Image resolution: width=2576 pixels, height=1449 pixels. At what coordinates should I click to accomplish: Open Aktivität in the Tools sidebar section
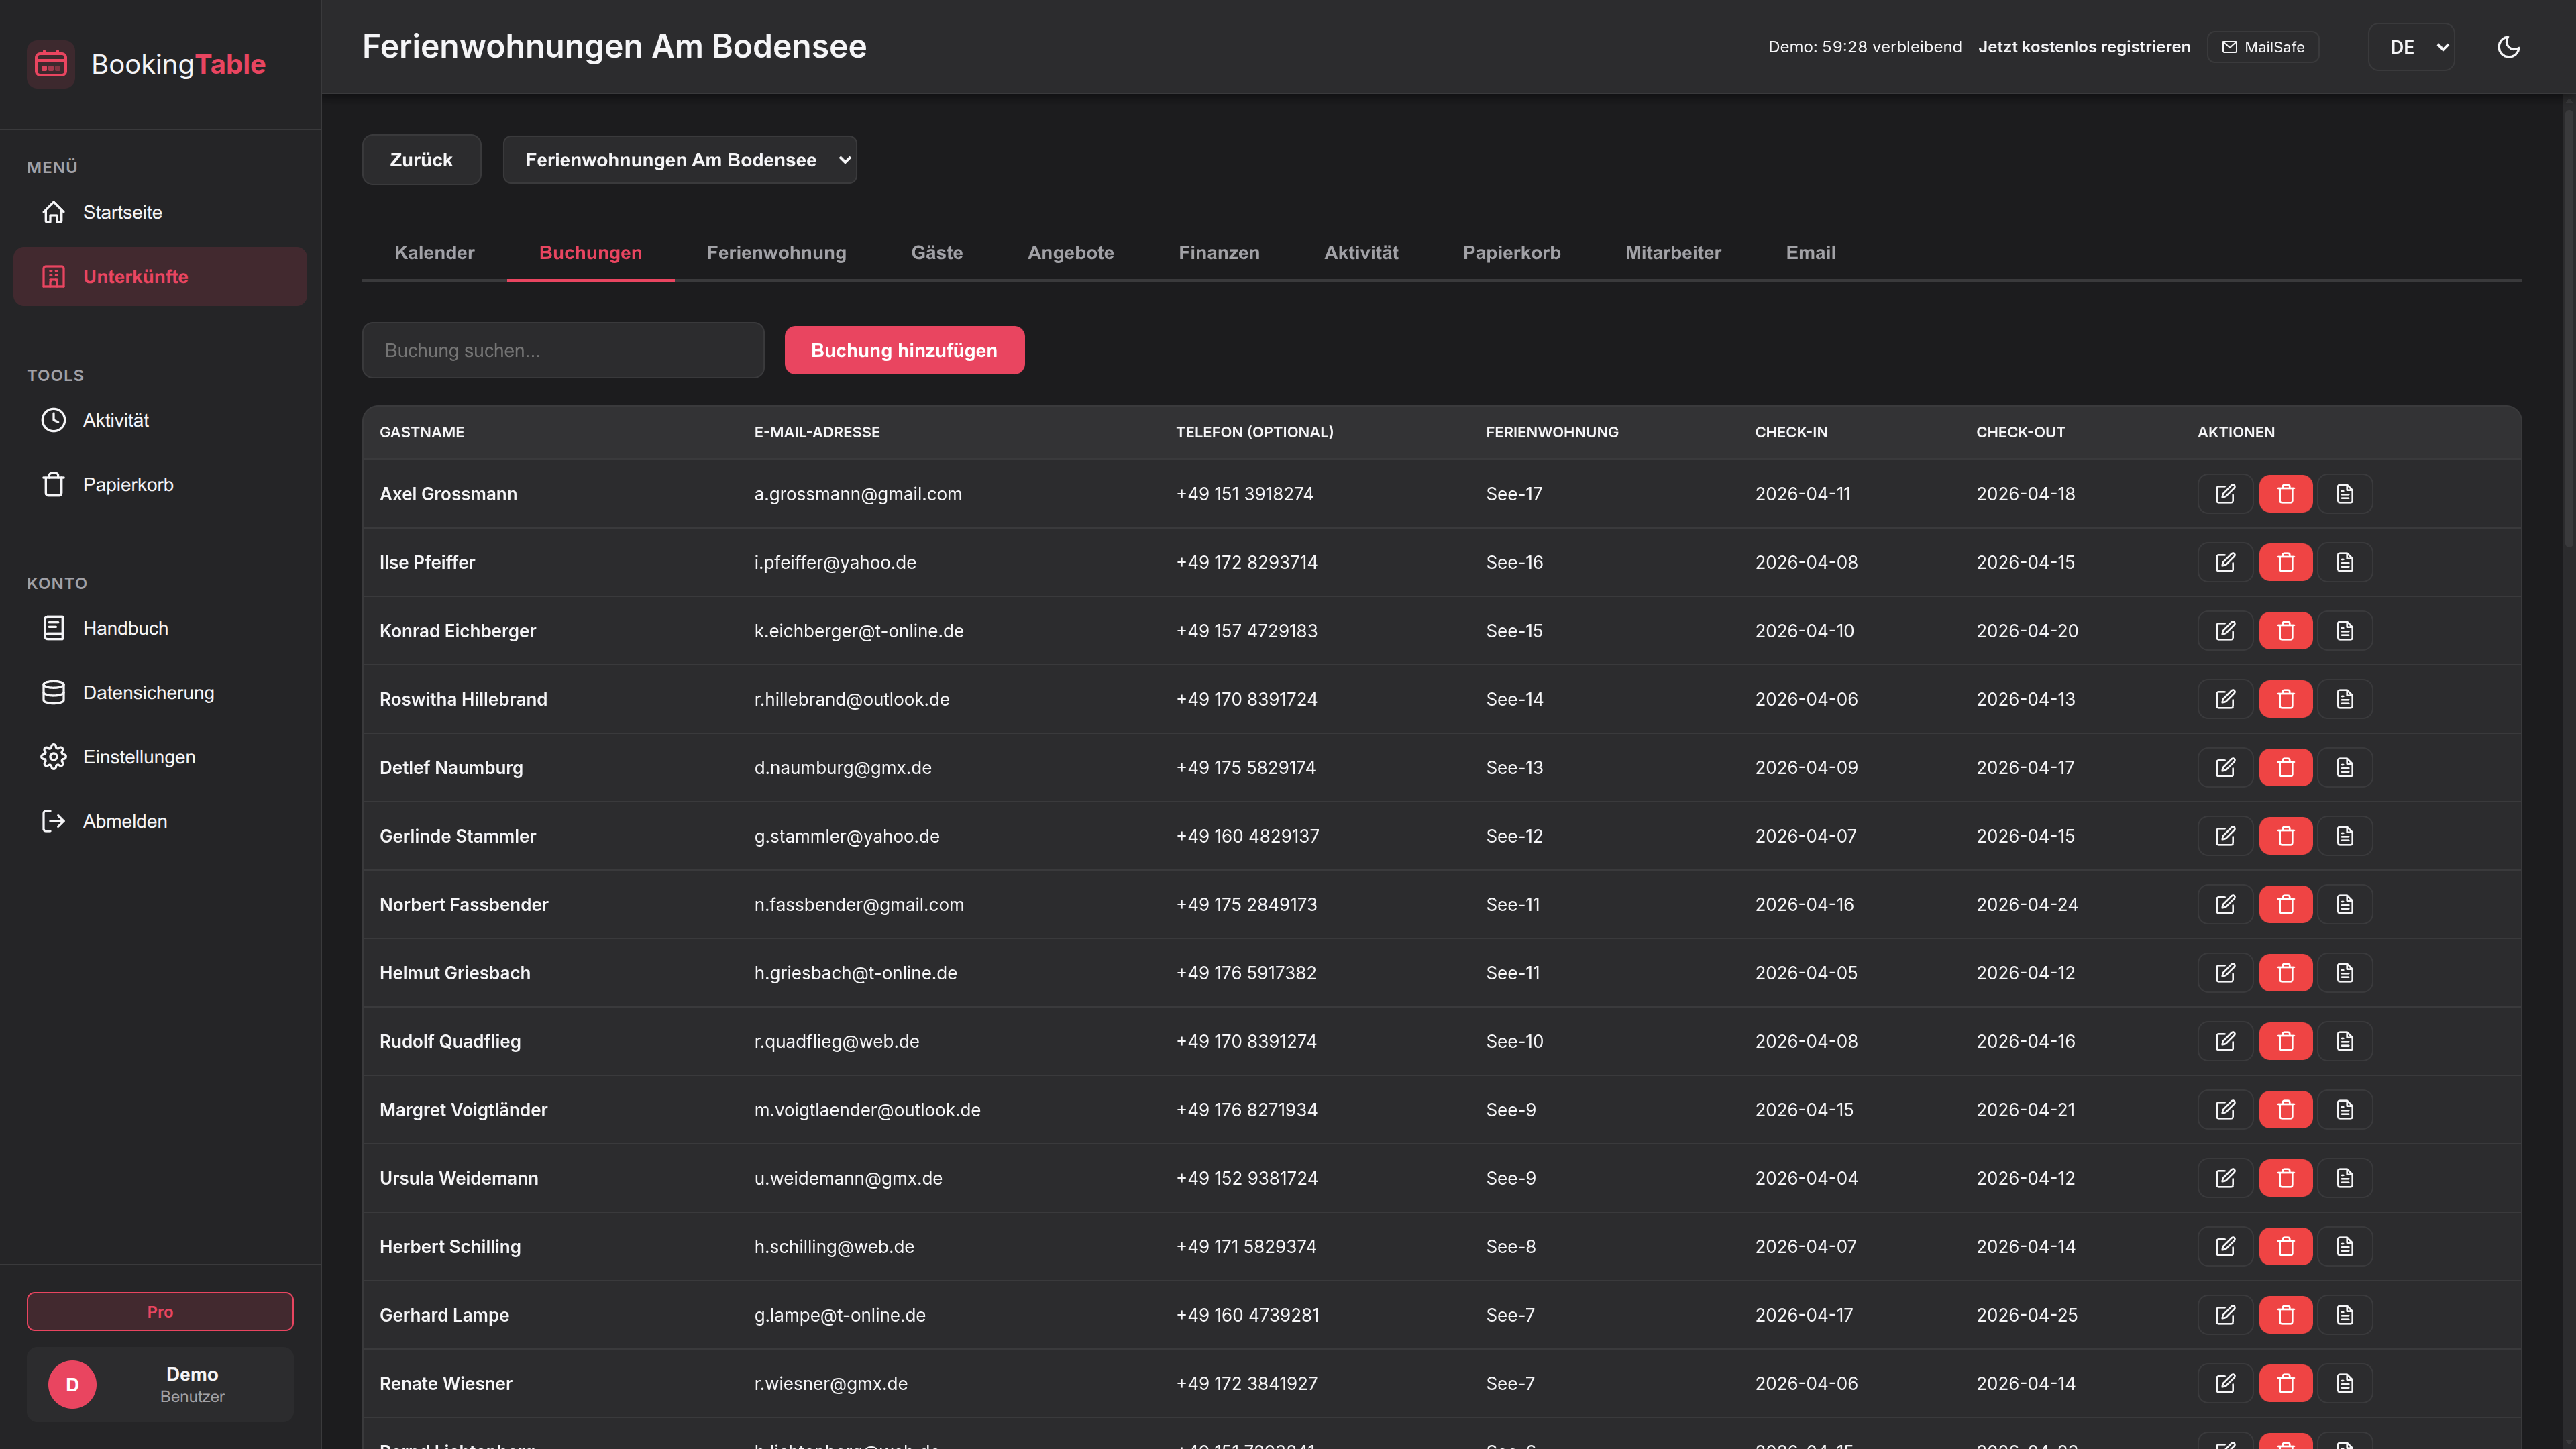[x=160, y=420]
